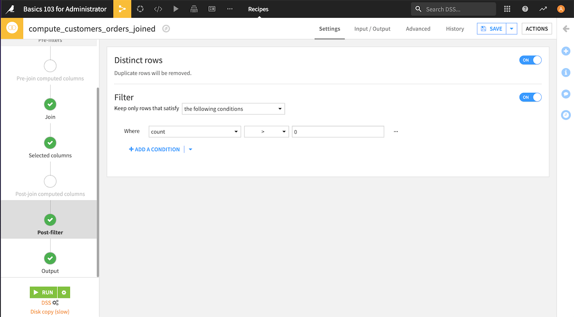Open the comparison operator dropdown showing >
Screen dimensions: 574x317
[x=266, y=131]
